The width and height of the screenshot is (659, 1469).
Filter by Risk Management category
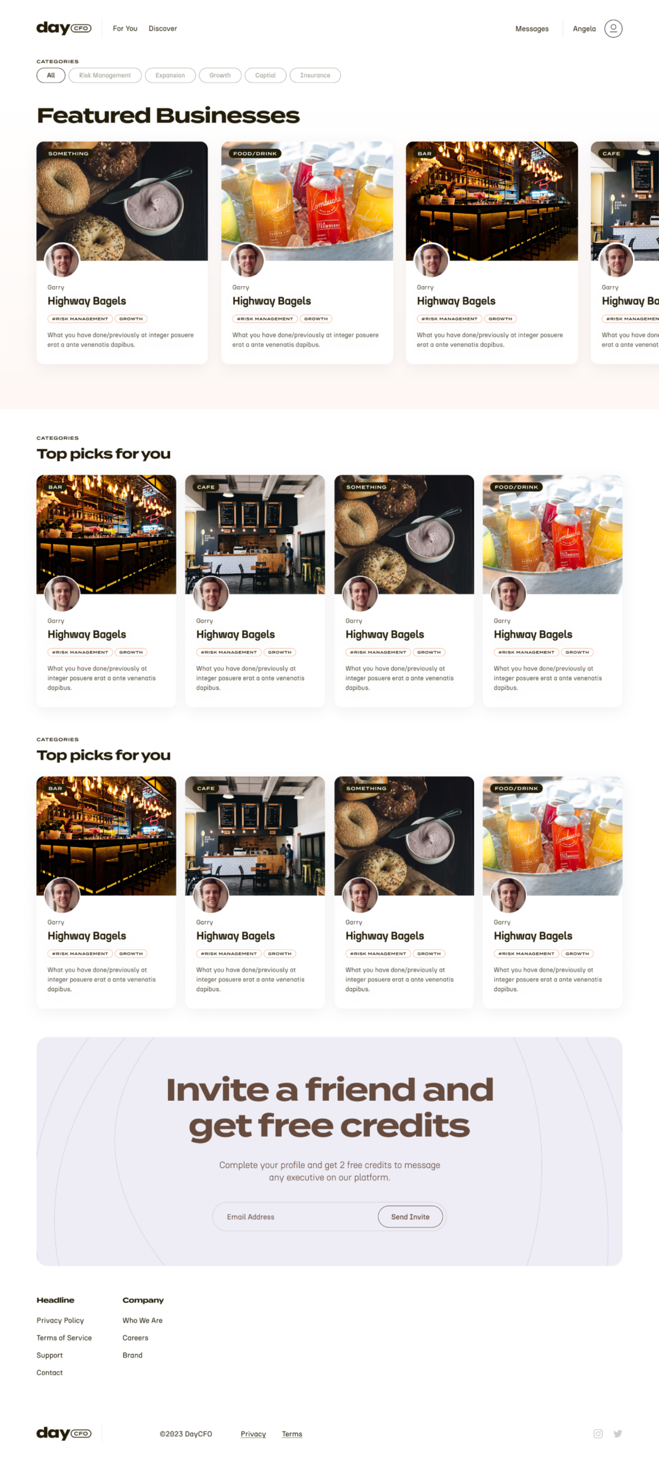[105, 75]
